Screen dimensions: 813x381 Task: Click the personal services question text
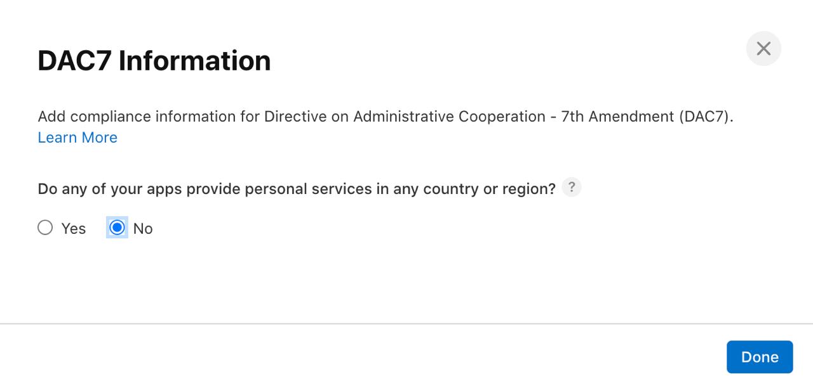click(297, 189)
